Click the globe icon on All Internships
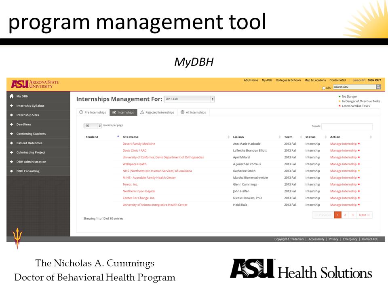The height and width of the screenshot is (291, 388). point(182,112)
